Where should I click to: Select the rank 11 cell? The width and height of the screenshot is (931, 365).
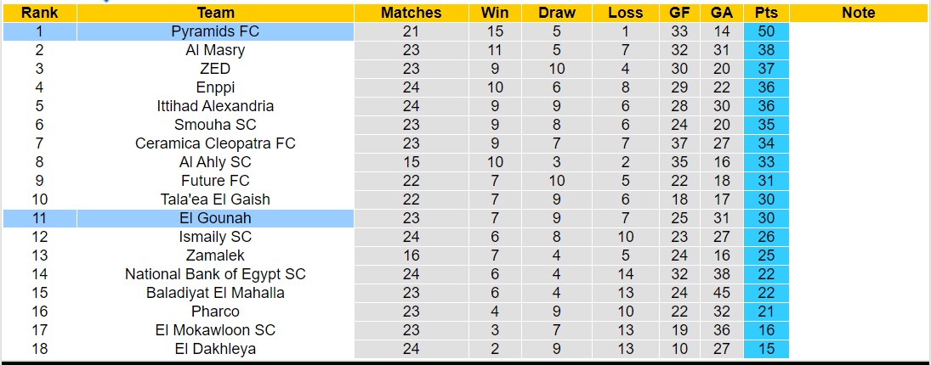coord(39,218)
